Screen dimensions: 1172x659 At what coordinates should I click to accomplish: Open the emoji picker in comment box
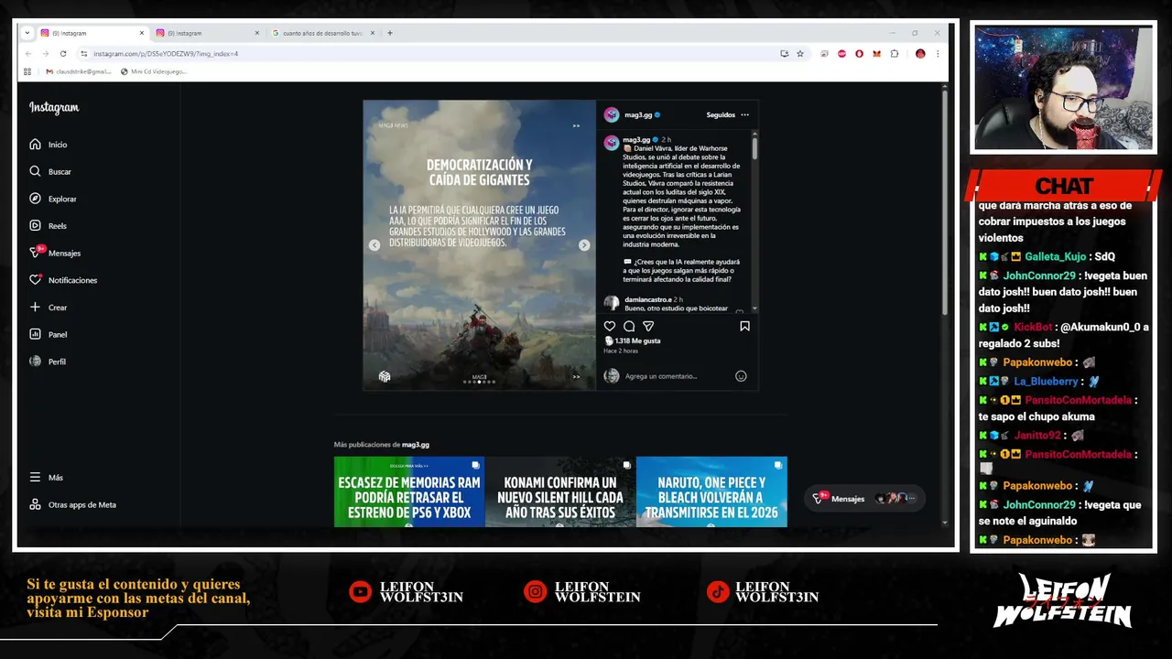[741, 376]
